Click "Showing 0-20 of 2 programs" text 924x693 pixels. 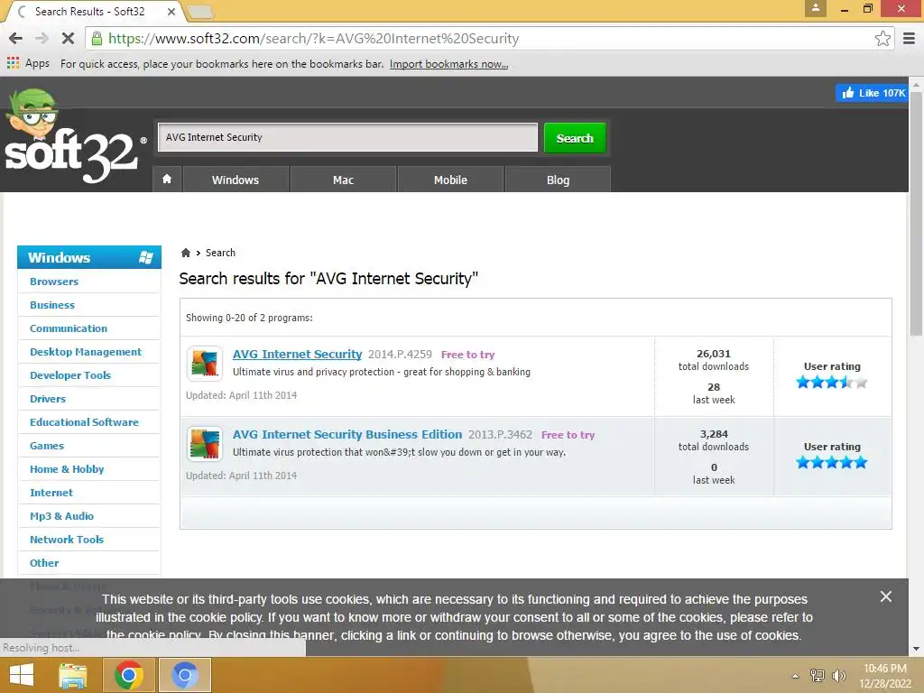(x=249, y=318)
